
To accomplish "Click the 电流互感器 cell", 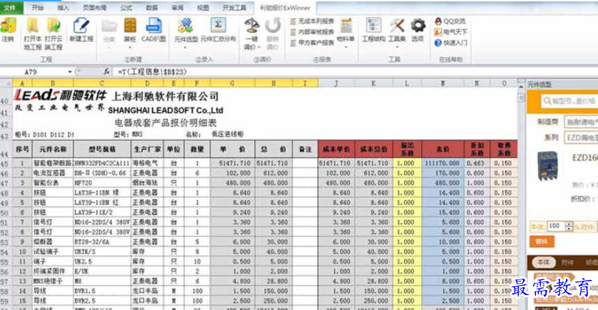I will (53, 173).
